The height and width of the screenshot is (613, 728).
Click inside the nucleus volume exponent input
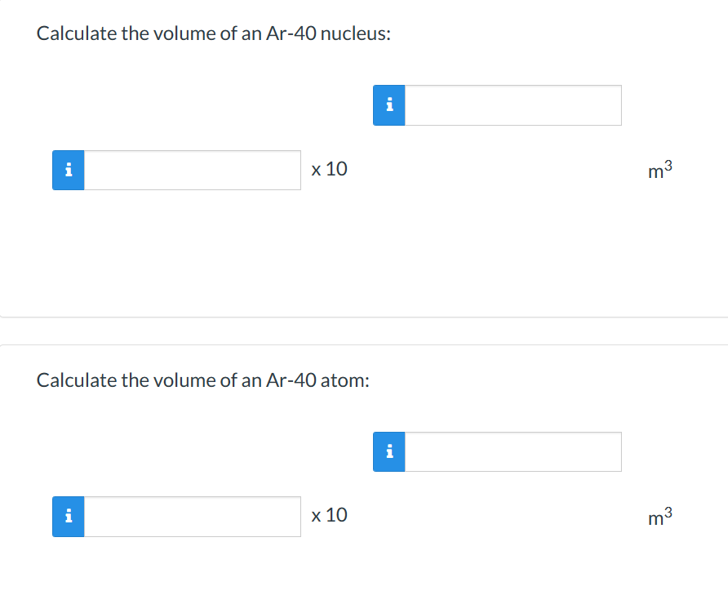[514, 104]
